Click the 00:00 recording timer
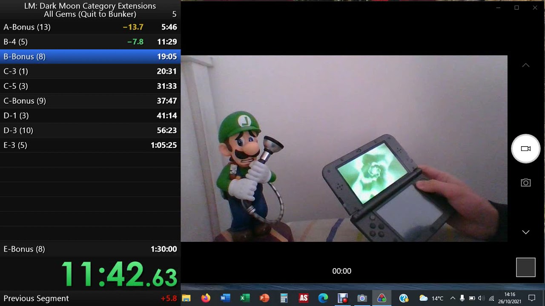545x306 pixels. [341, 271]
